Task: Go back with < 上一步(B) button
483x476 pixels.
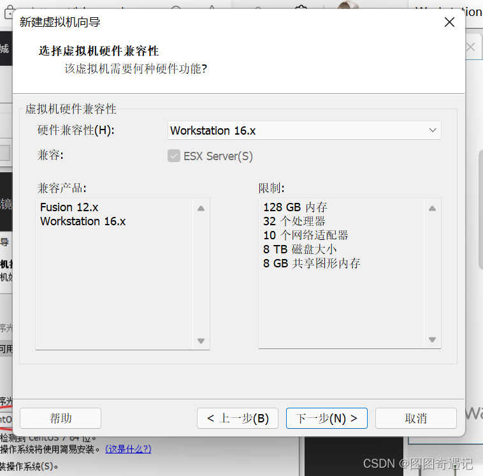Action: pyautogui.click(x=238, y=418)
